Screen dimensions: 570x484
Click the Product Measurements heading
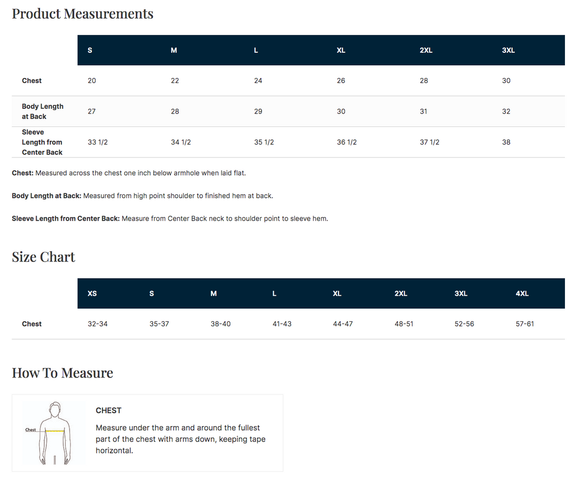[x=82, y=14]
